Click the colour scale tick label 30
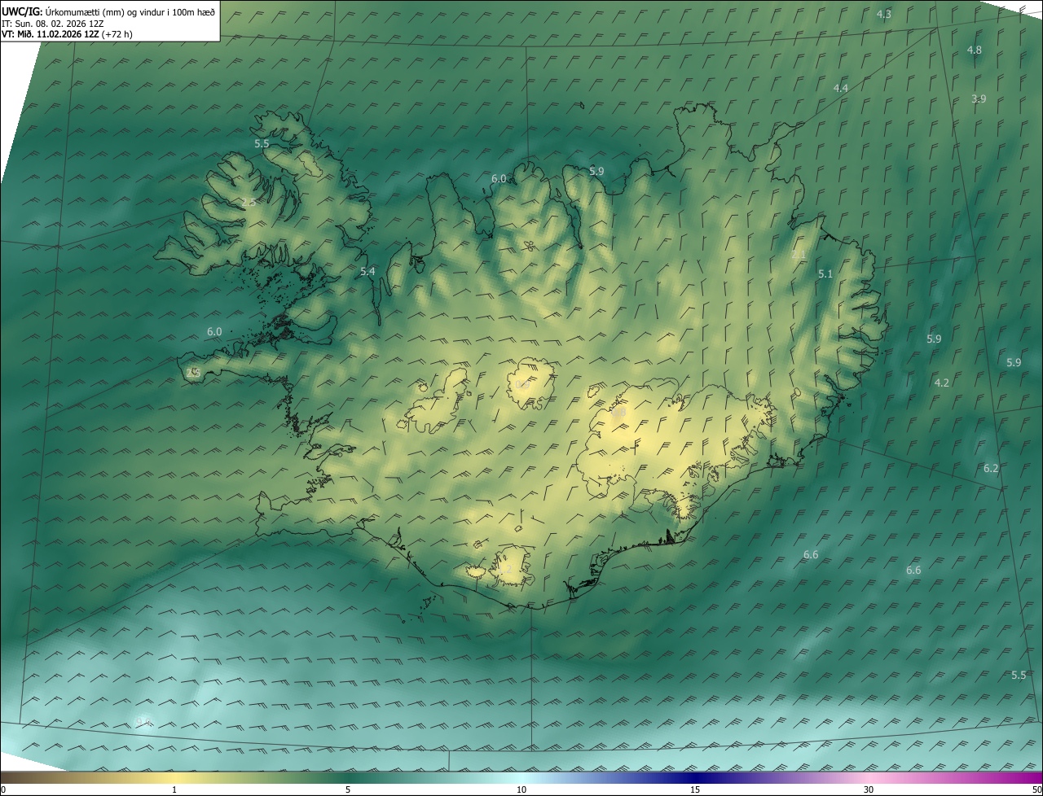The width and height of the screenshot is (1043, 796). click(x=869, y=789)
